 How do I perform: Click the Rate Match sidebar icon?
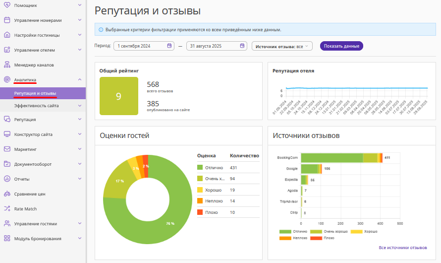[7, 209]
